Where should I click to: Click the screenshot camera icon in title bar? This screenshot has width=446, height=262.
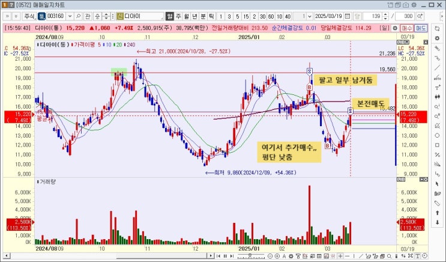(406, 5)
